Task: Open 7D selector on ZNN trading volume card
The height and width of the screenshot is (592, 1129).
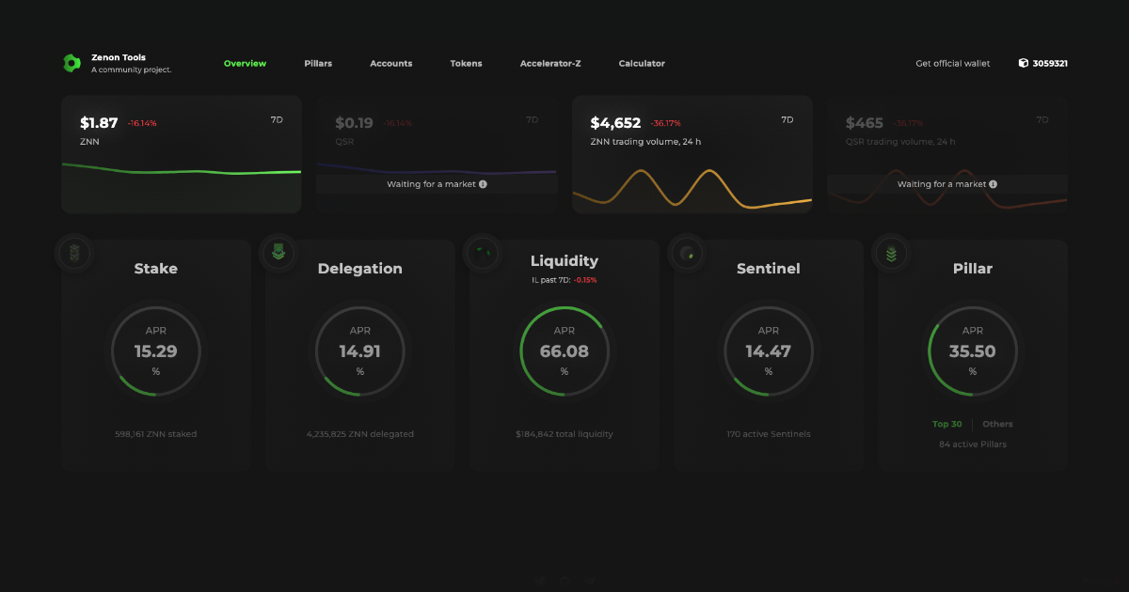Action: pyautogui.click(x=787, y=120)
